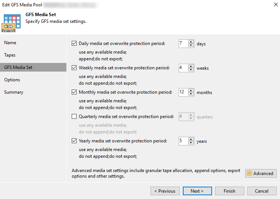The image size is (280, 199).
Task: Enable the Quarterly media set checkbox
Action: [x=74, y=117]
